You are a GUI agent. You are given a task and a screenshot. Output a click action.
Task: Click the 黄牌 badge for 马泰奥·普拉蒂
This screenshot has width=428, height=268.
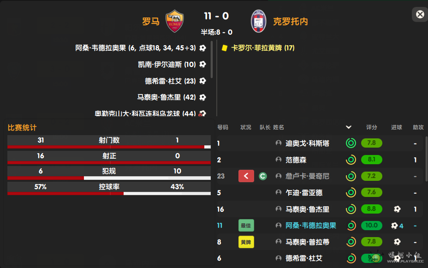246,242
